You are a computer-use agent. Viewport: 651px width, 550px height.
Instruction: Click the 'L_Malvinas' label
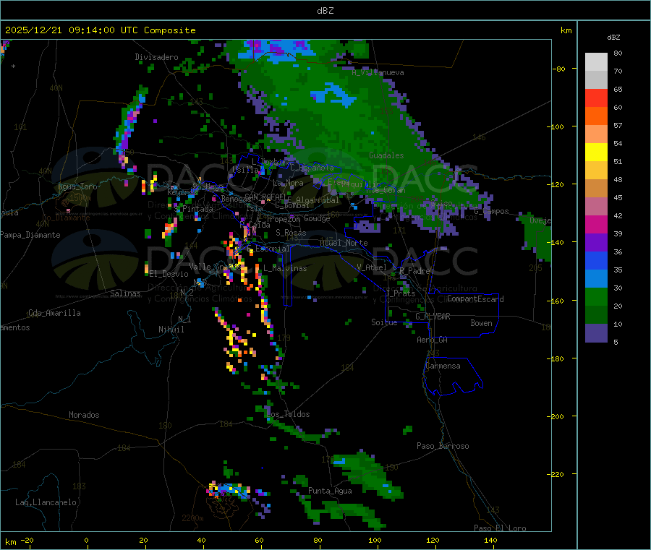pos(285,269)
